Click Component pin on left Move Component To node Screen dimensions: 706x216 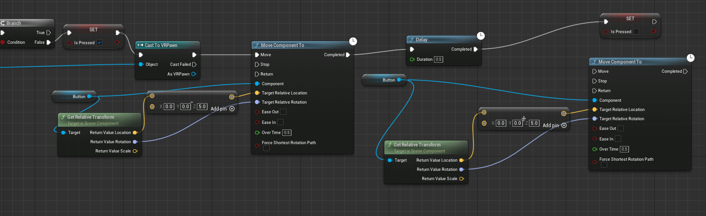click(257, 83)
